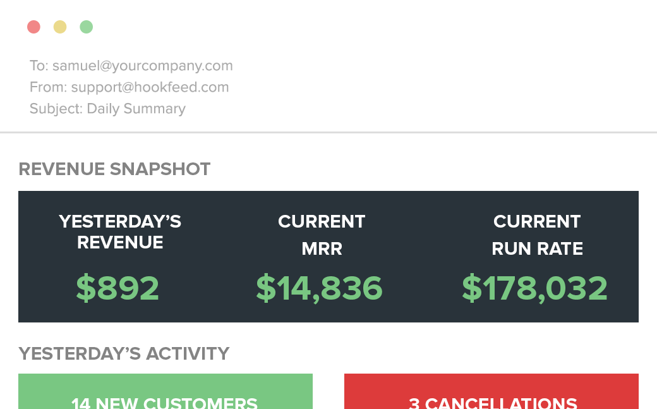Screen dimensions: 657x409
Task: Select the $178,032 run rate amount
Action: coord(534,288)
